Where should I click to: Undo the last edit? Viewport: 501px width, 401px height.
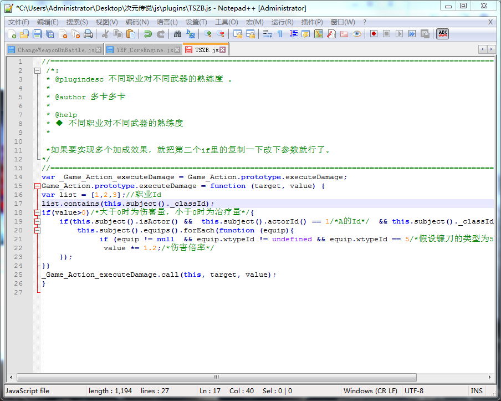click(147, 34)
